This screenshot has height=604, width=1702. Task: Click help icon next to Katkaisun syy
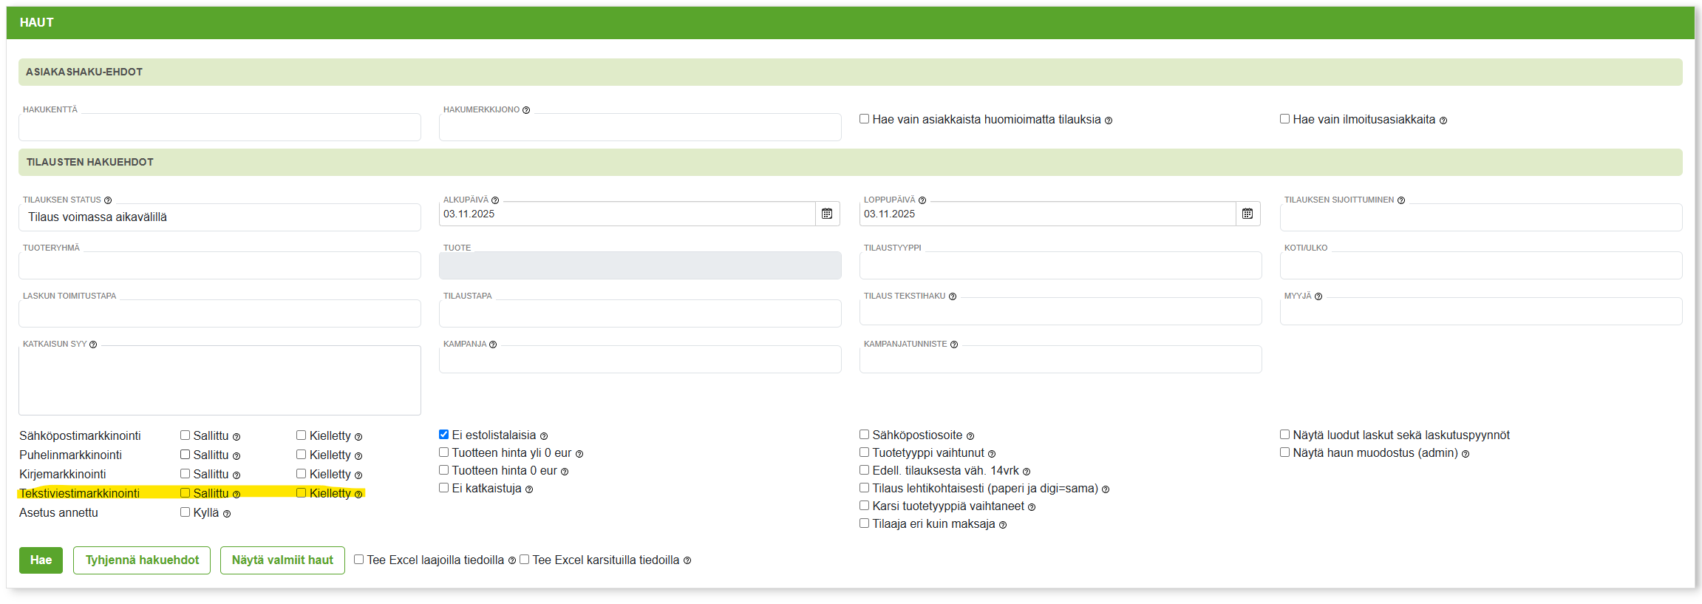(93, 345)
